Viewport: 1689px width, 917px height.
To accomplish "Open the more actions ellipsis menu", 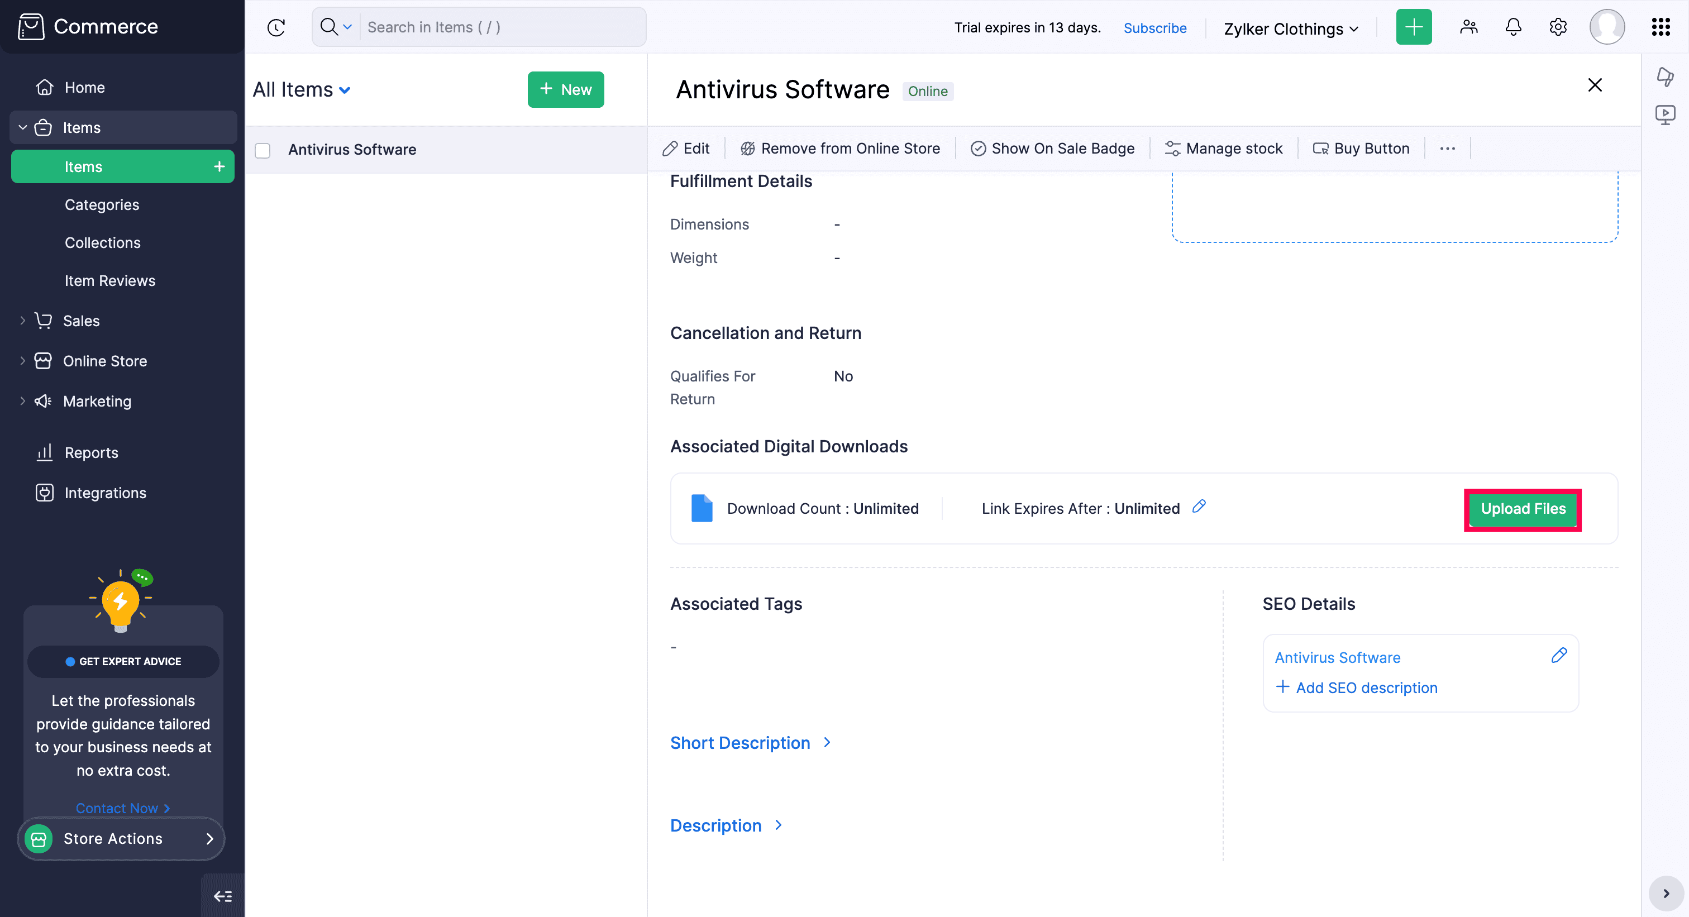I will click(x=1448, y=149).
